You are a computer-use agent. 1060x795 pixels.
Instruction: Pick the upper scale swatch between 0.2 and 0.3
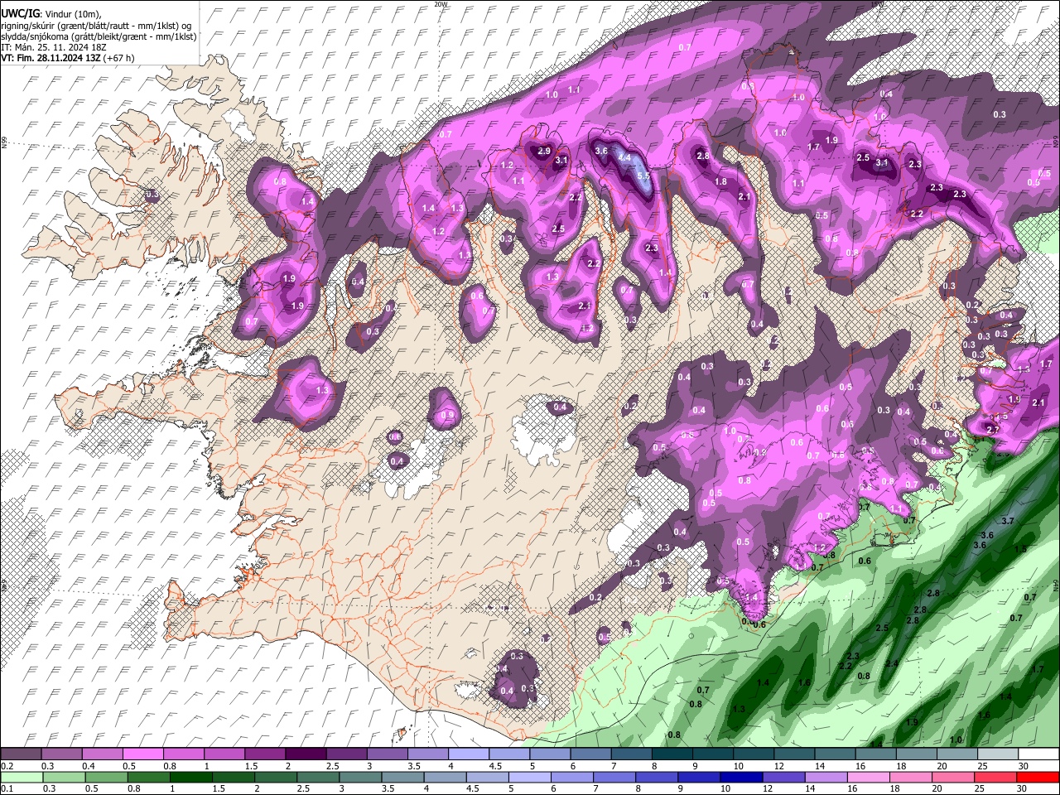tap(21, 754)
